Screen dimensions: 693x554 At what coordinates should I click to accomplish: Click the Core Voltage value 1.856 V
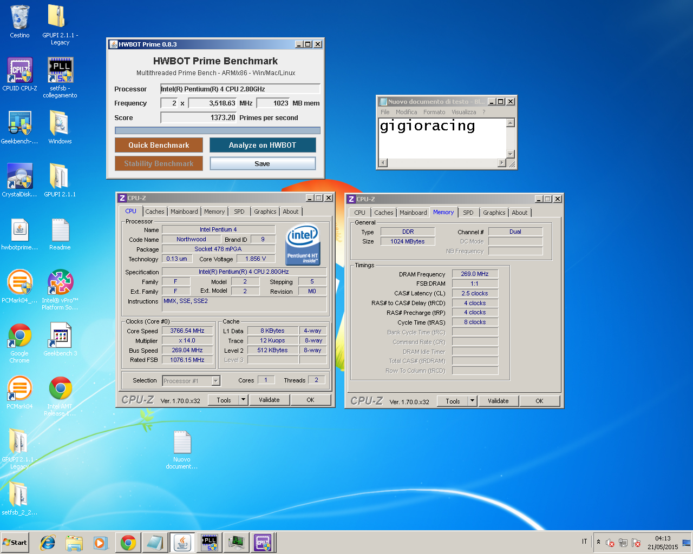pyautogui.click(x=256, y=259)
